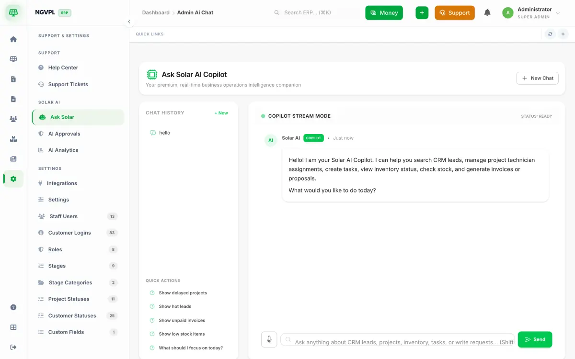This screenshot has height=359, width=575.
Task: Select Ask Solar menu item
Action: click(78, 117)
